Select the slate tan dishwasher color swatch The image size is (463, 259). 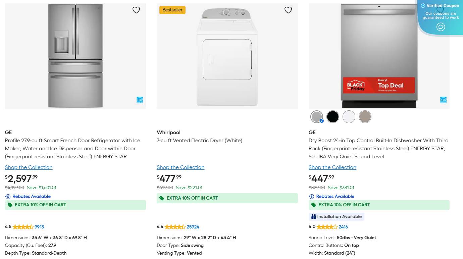365,117
